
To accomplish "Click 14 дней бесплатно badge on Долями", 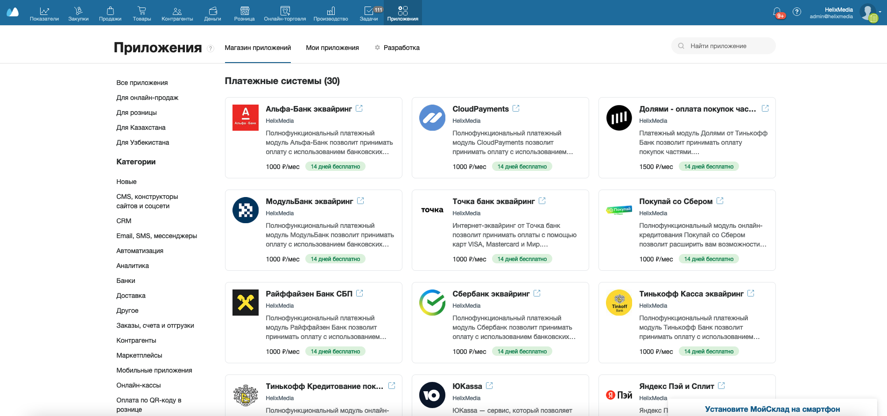I will point(709,166).
